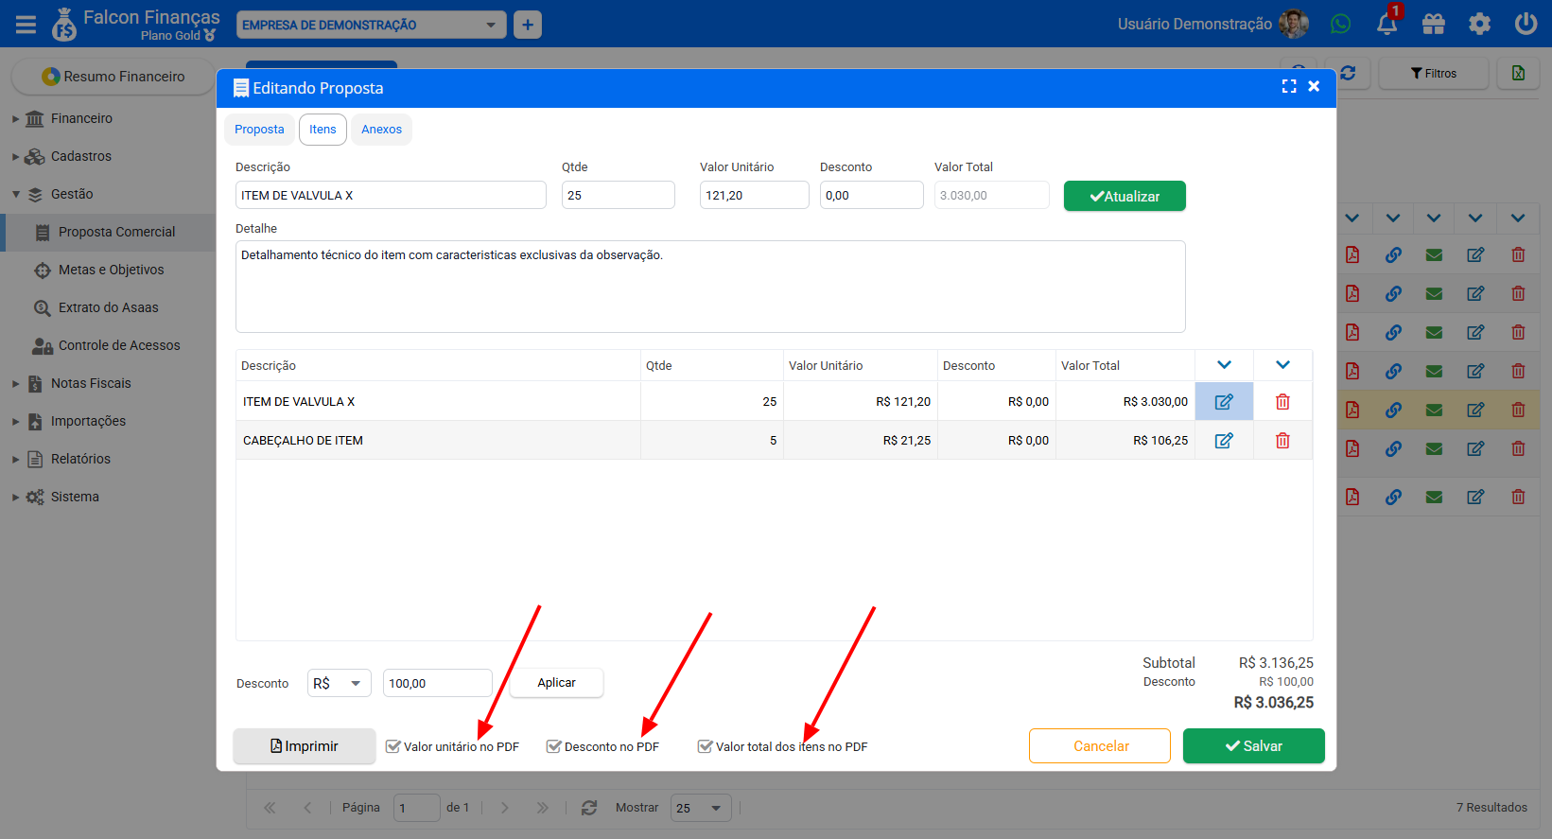Delete the ITEM DE VALVULA X row
The height and width of the screenshot is (839, 1552).
coord(1282,401)
